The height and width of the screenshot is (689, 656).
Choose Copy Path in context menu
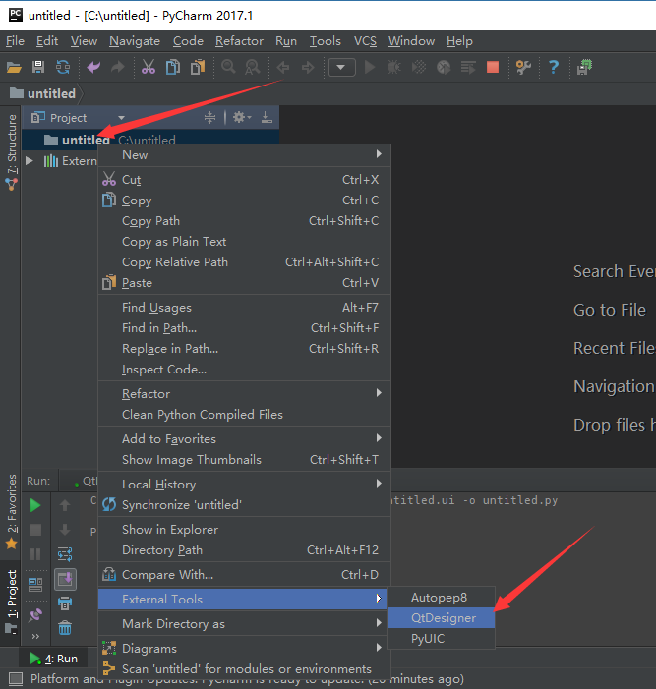[x=245, y=220]
